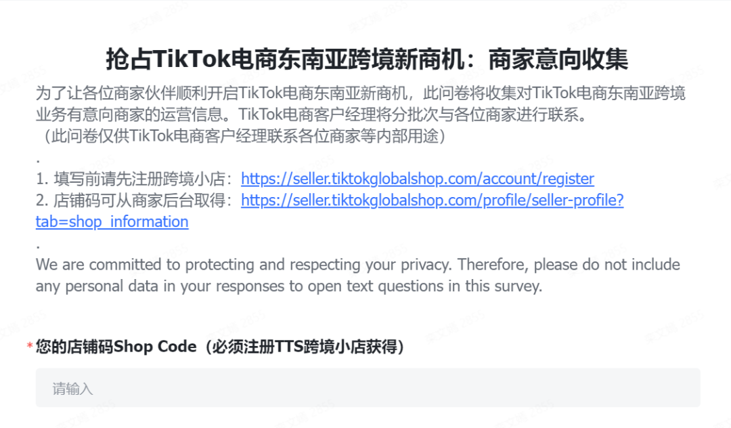Click the red required asterisk
The height and width of the screenshot is (428, 731).
[x=29, y=347]
